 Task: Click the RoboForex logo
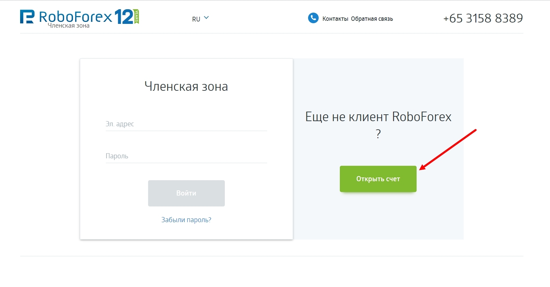click(66, 17)
